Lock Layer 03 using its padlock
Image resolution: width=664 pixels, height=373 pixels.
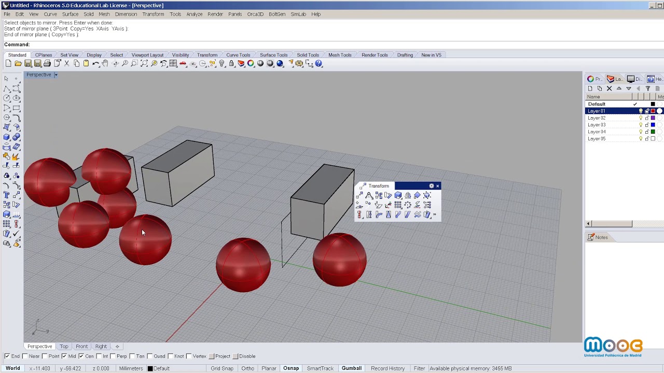point(647,125)
